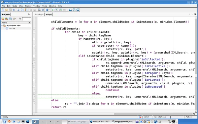Click the Undo toolbar icon
The image size is (198, 124).
[x=31, y=10]
